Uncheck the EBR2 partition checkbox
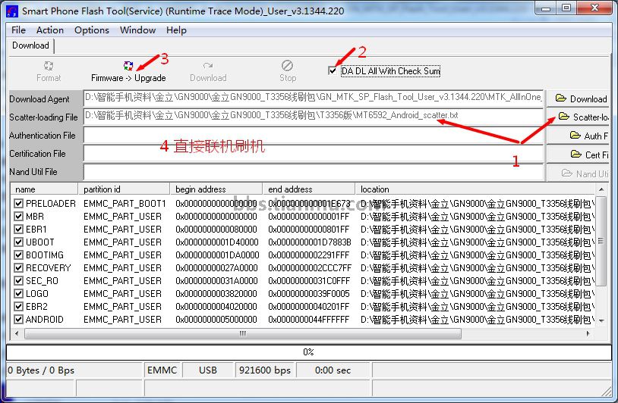Image resolution: width=618 pixels, height=403 pixels. 18,306
